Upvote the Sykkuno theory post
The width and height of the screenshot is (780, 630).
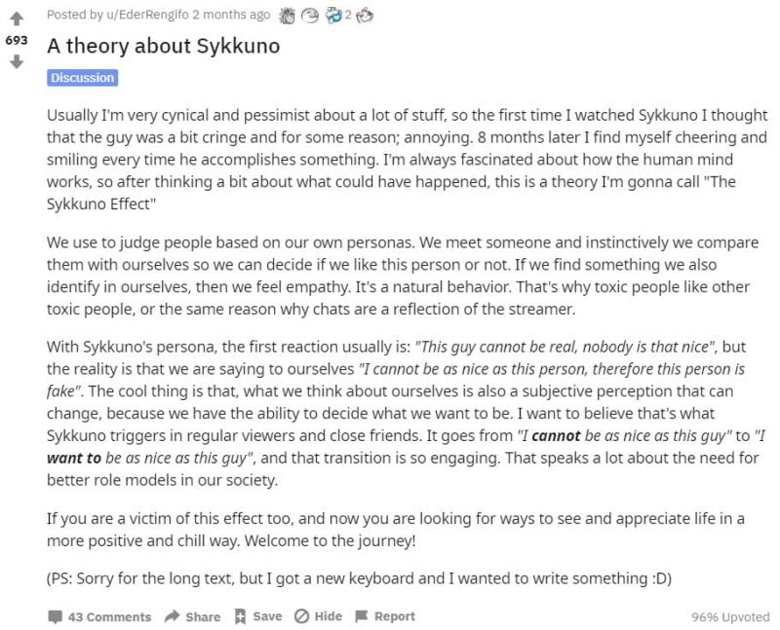[17, 18]
